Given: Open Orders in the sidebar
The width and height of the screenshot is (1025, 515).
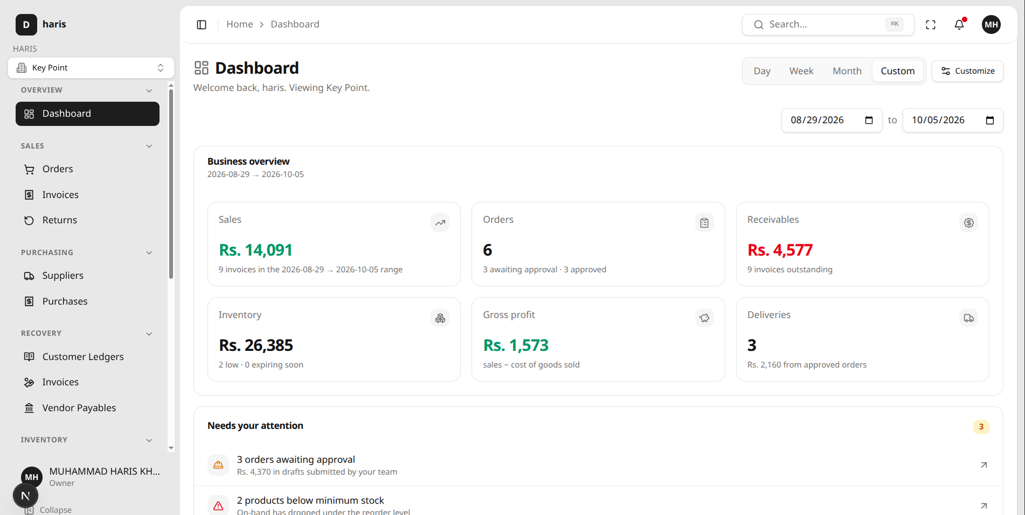Looking at the screenshot, I should [87, 169].
